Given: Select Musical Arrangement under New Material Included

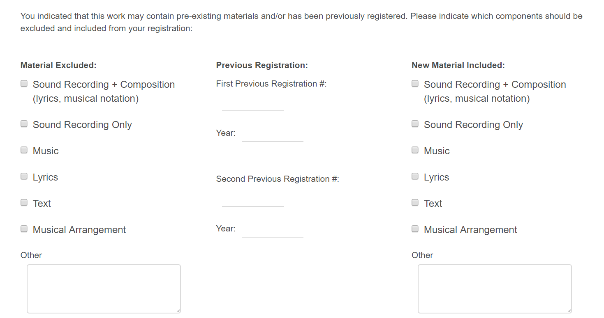Looking at the screenshot, I should tap(415, 229).
